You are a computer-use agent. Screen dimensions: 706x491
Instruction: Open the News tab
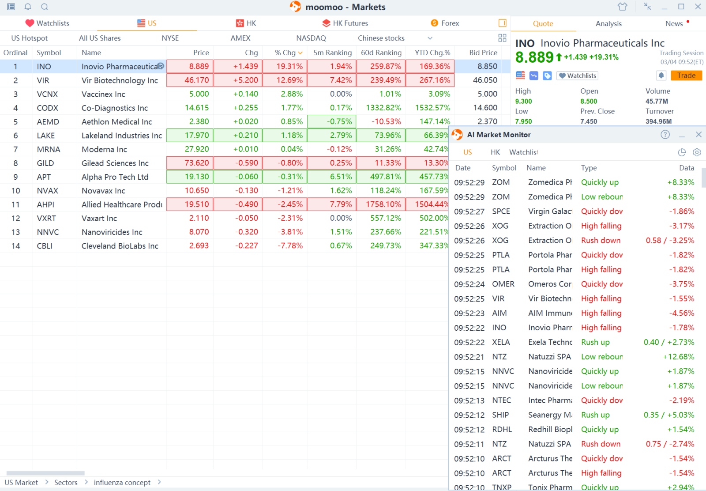(674, 23)
